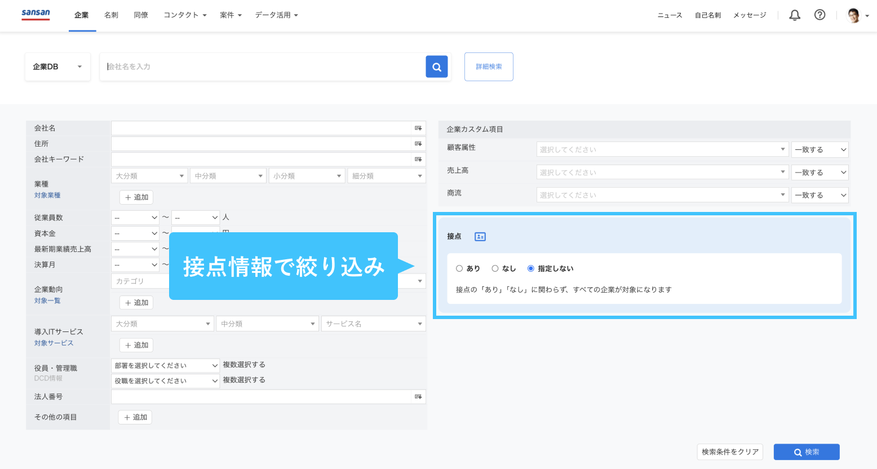
Task: Click the list icon in 住所 field
Action: (418, 144)
